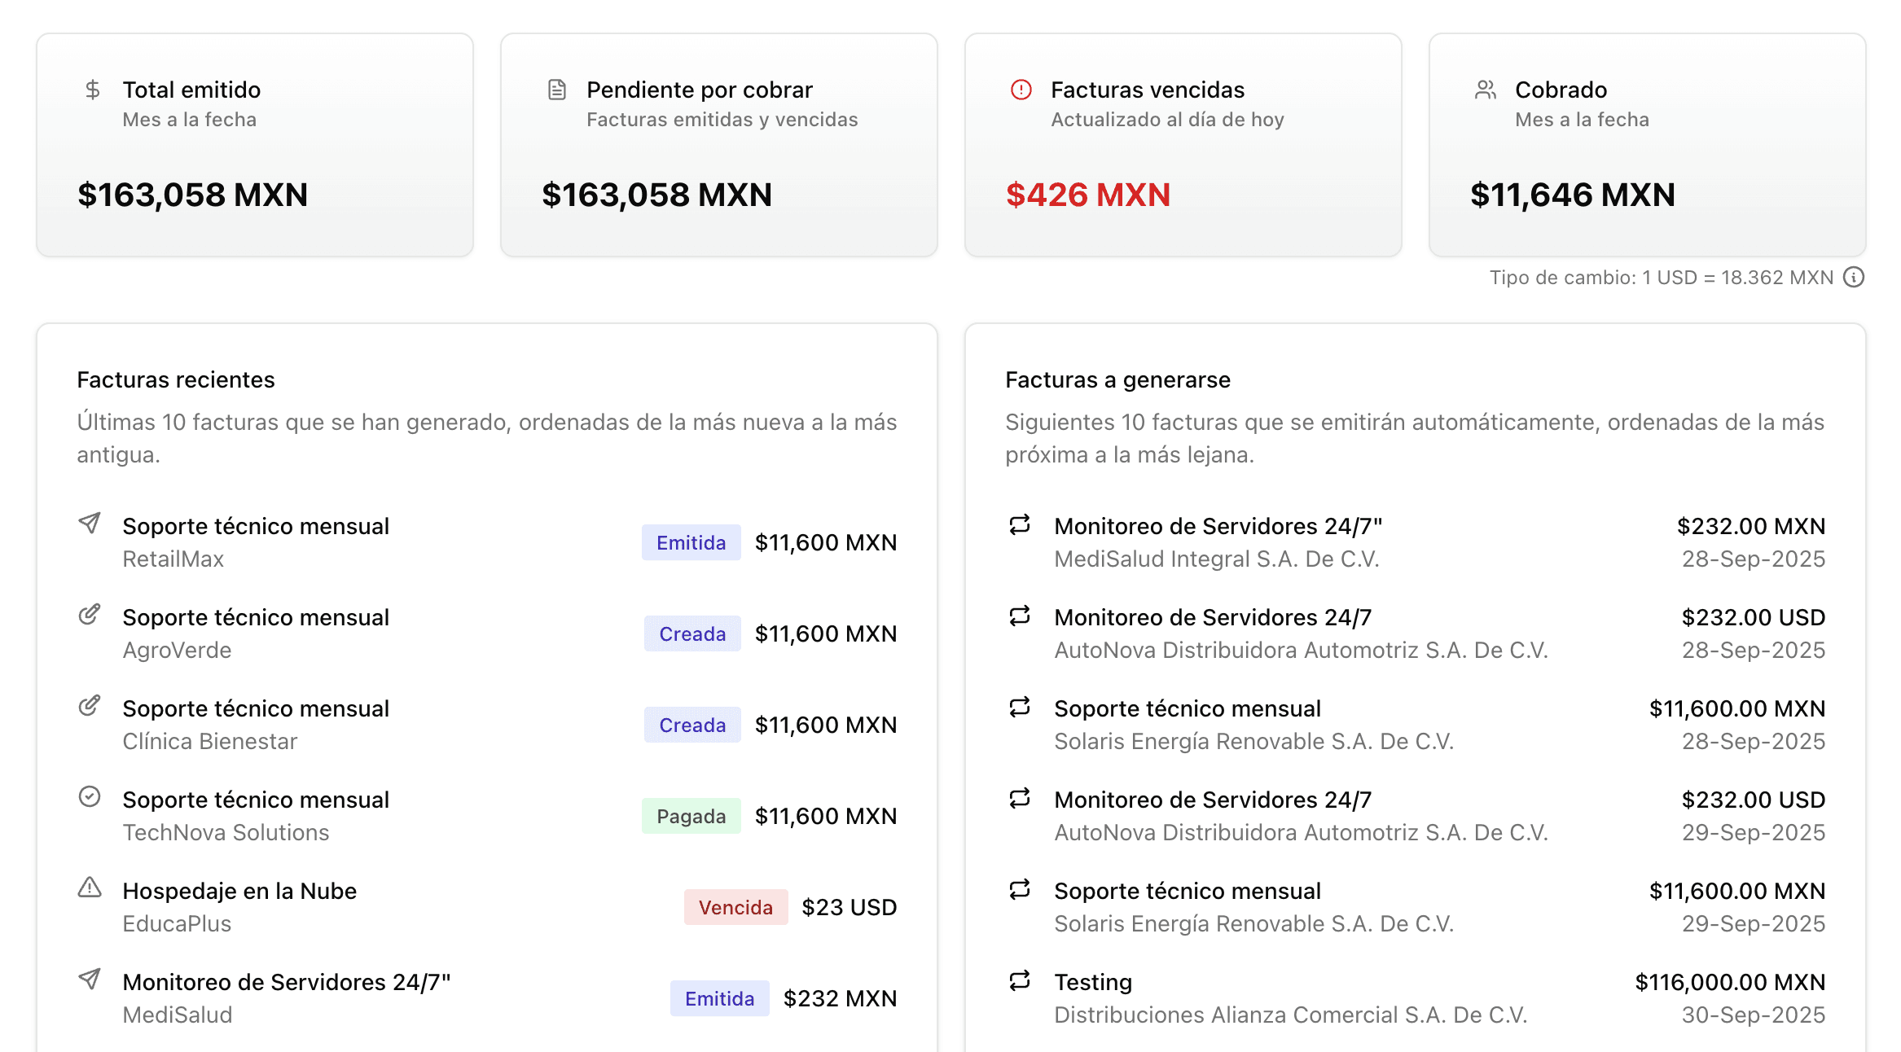Screen dimensions: 1901x1052
Task: Click the Creada badge on the AgroVerde invoice
Action: [x=692, y=633]
